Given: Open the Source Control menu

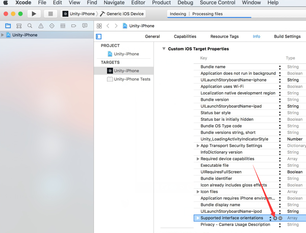Looking at the screenshot, I should (x=218, y=3).
